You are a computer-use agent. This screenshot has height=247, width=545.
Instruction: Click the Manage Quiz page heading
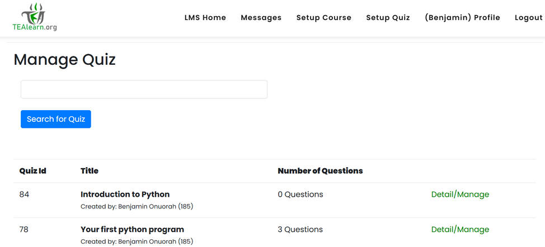point(64,59)
